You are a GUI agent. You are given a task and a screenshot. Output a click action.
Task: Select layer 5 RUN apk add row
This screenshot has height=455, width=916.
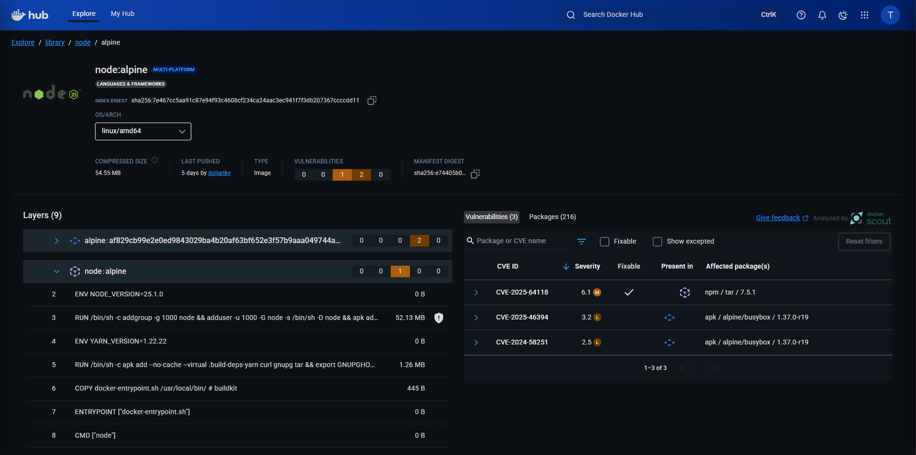(238, 365)
